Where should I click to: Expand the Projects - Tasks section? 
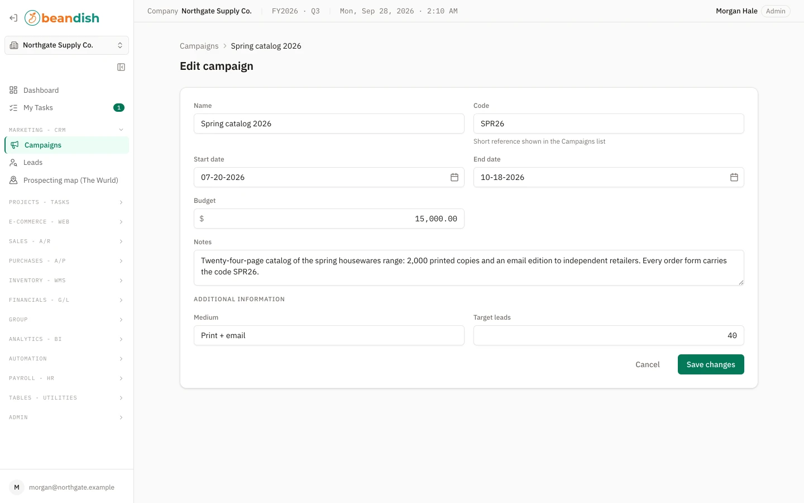(66, 202)
